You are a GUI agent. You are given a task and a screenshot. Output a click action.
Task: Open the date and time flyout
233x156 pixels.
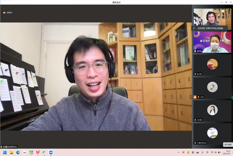[x=226, y=152]
